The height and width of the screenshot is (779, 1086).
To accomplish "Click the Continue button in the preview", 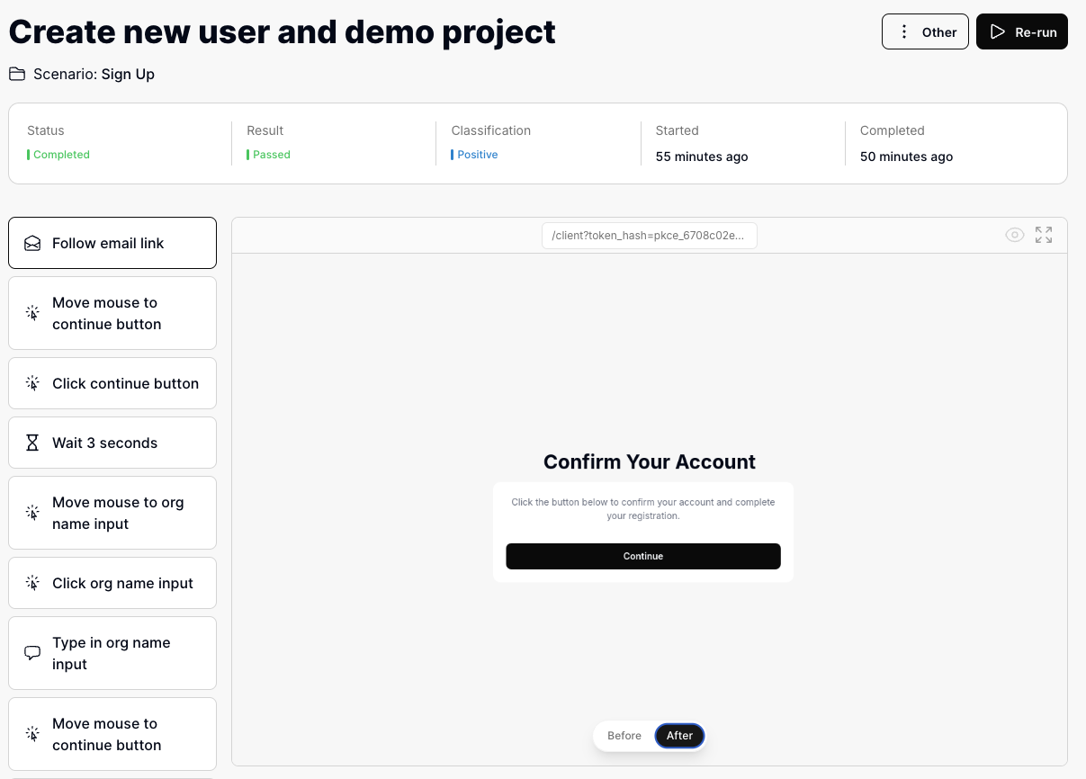I will [x=643, y=556].
